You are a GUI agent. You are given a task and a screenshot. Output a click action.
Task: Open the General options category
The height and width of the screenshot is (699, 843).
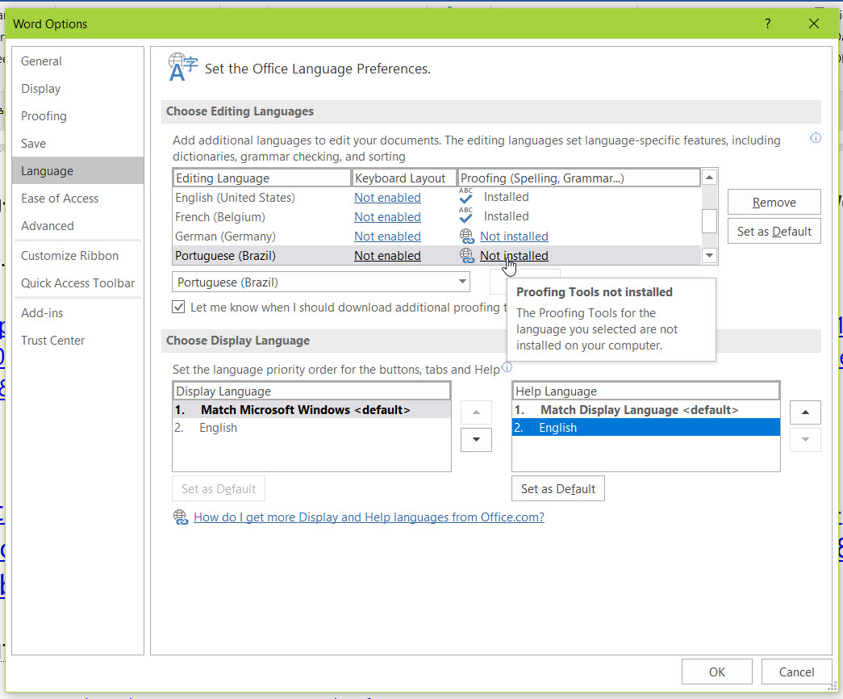[x=78, y=61]
